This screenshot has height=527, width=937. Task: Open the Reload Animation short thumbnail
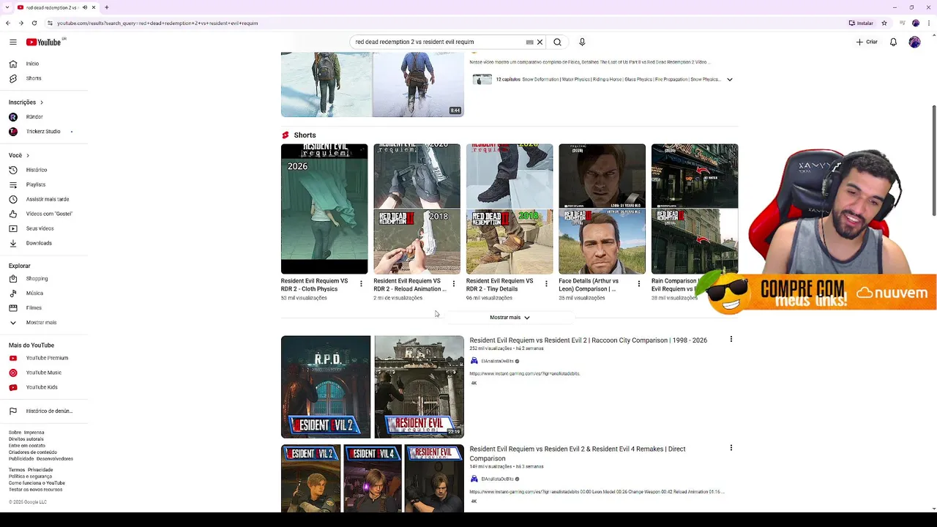click(x=417, y=209)
